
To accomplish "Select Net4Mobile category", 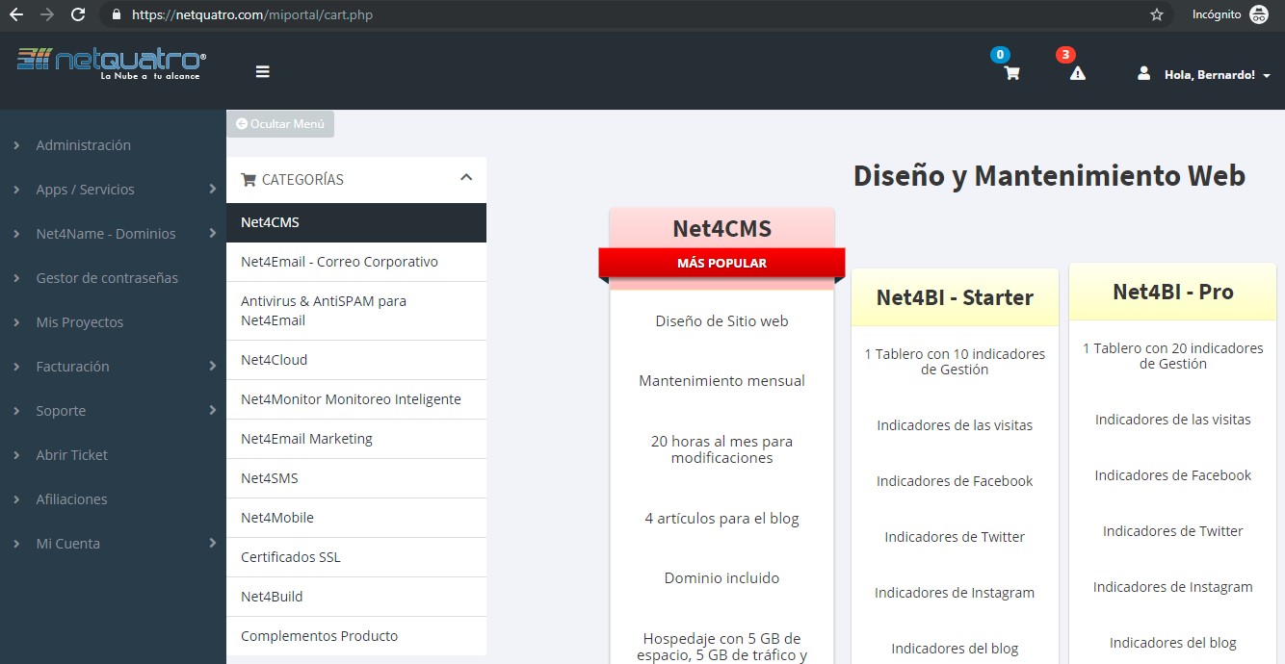I will point(356,518).
